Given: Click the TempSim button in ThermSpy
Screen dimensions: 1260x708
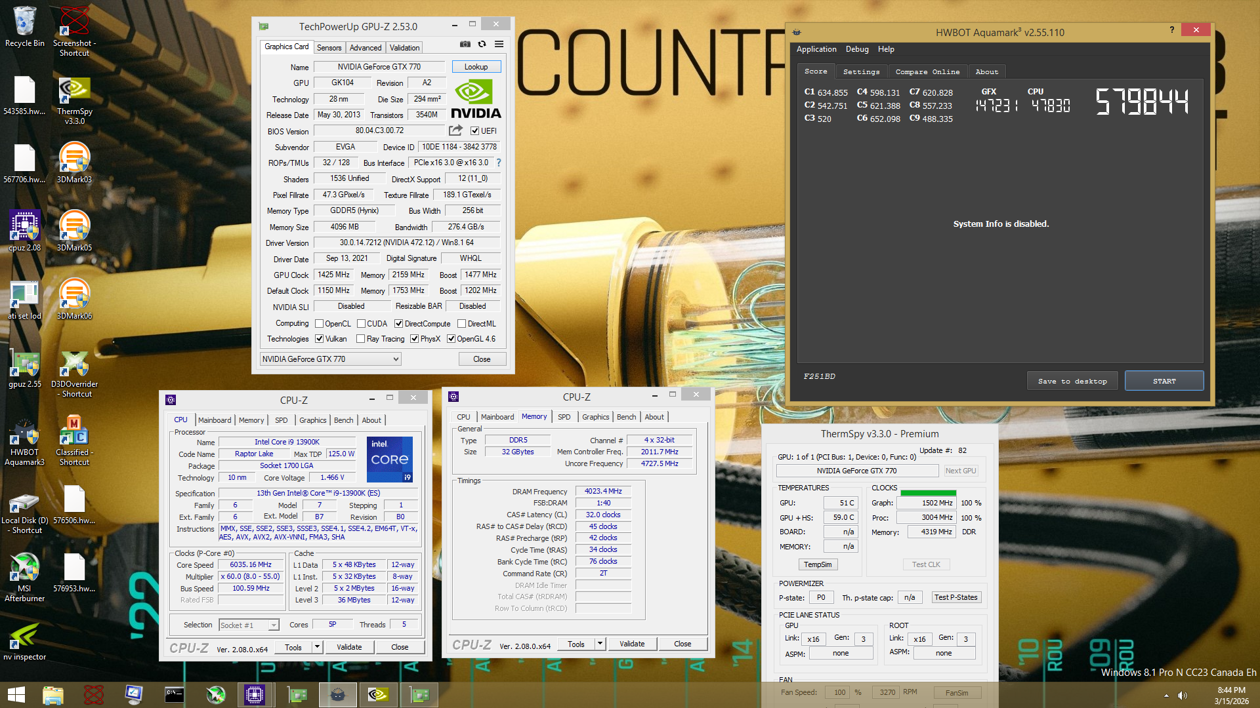Looking at the screenshot, I should point(818,564).
